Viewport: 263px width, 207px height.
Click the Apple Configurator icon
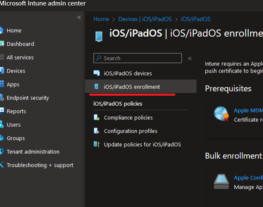[x=221, y=182]
